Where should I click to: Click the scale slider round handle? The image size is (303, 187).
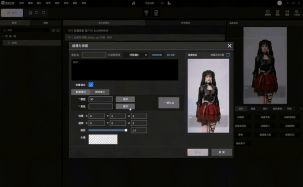[x=126, y=131]
